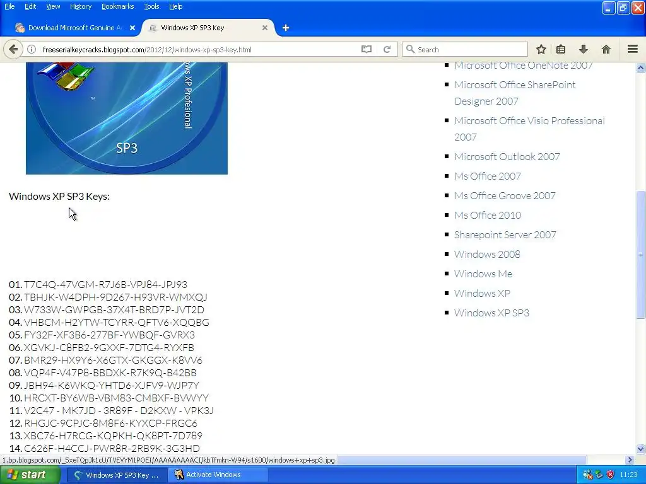Screen dimensions: 646x484
Task: Open the Downloads arrow icon
Action: pyautogui.click(x=584, y=49)
